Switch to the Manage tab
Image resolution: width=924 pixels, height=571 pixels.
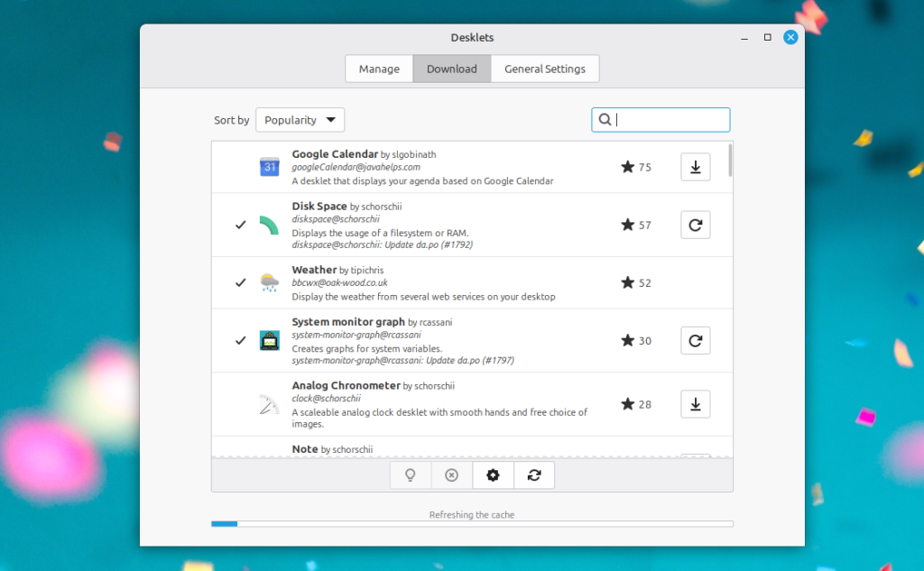tap(379, 69)
